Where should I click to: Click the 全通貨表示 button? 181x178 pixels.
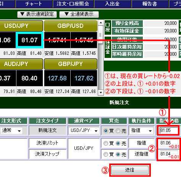pos(79,14)
